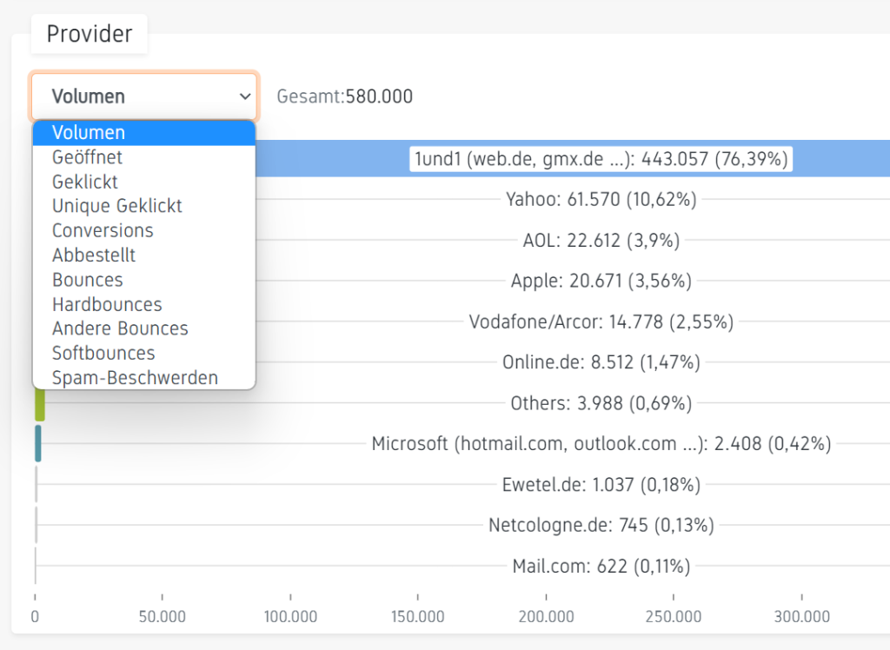Image resolution: width=890 pixels, height=650 pixels.
Task: Click the Yahoo 61.570 data label
Action: [x=601, y=200]
